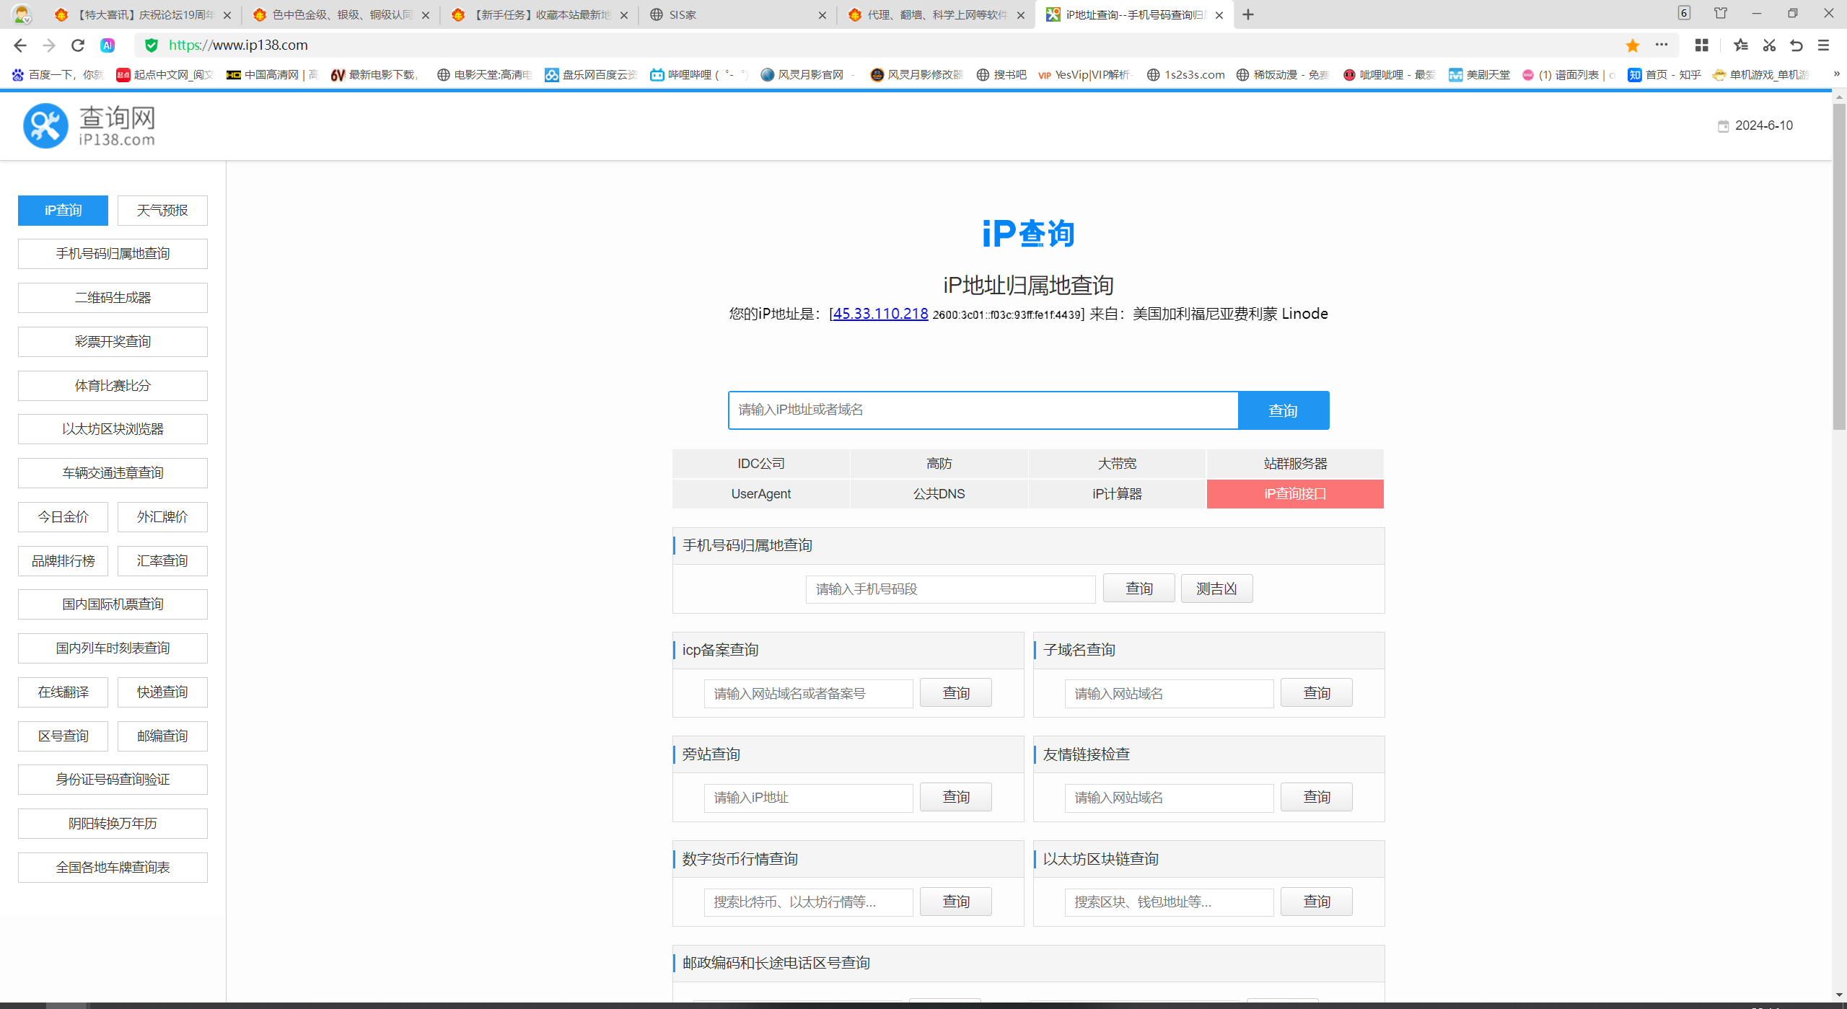The image size is (1847, 1009).
Task: Open 全国各地车牌查询表 in sidebar
Action: [113, 868]
